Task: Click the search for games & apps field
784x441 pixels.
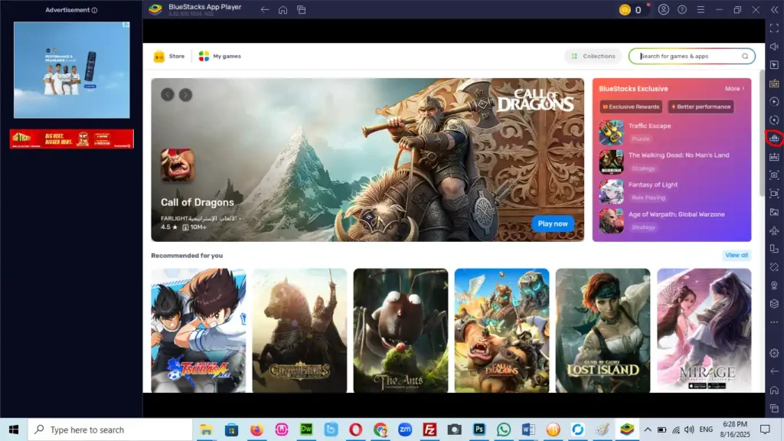Action: pos(689,56)
